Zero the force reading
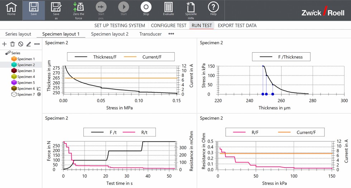This screenshot has width=351, height=188. pos(78,10)
